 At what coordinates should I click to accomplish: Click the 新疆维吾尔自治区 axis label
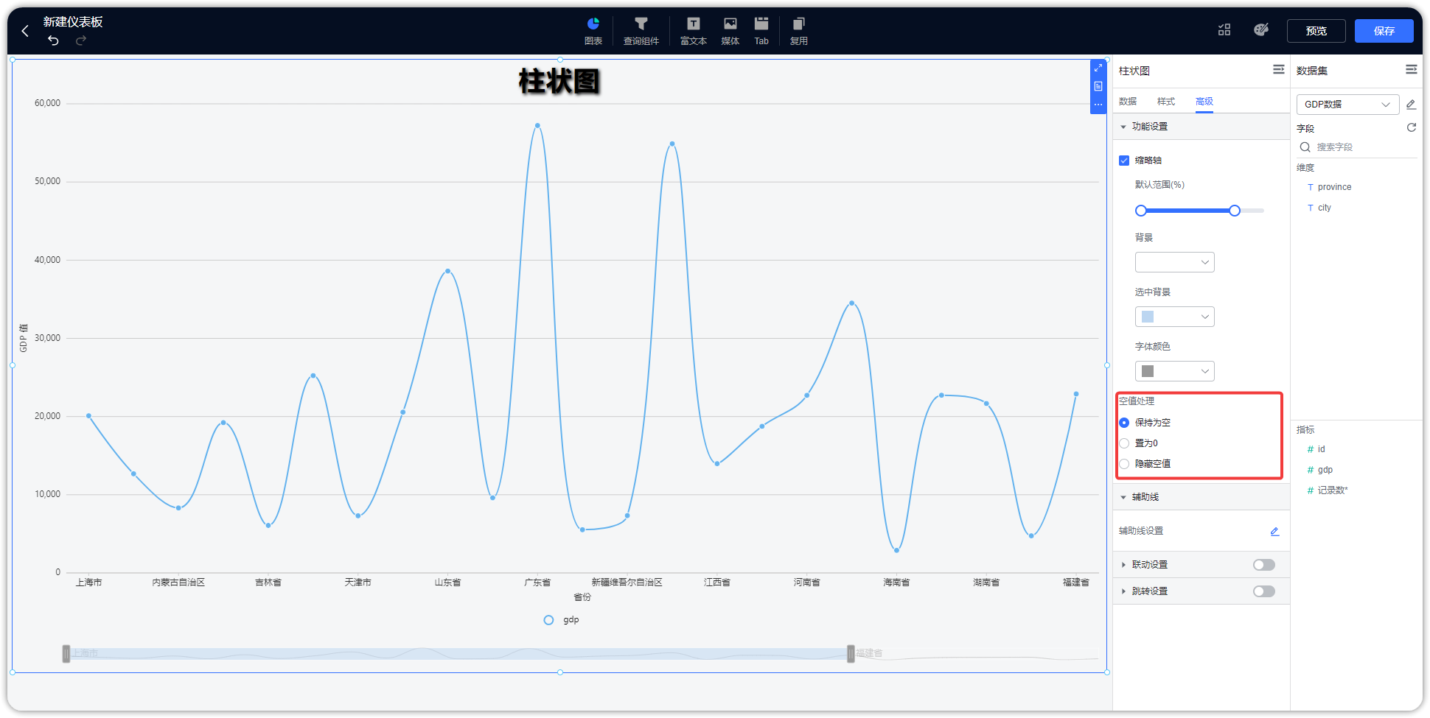coord(627,583)
